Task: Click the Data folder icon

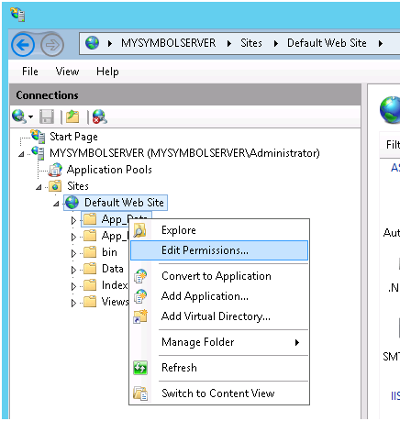Action: 90,269
